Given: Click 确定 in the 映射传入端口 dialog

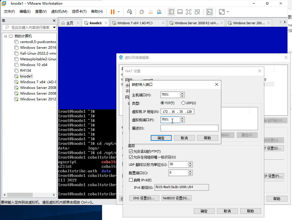Looking at the screenshot, I should pyautogui.click(x=161, y=138).
